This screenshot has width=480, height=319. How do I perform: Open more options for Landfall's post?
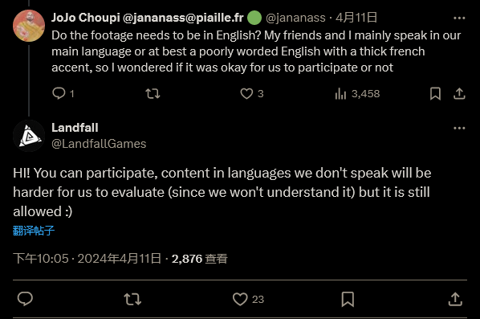(459, 128)
